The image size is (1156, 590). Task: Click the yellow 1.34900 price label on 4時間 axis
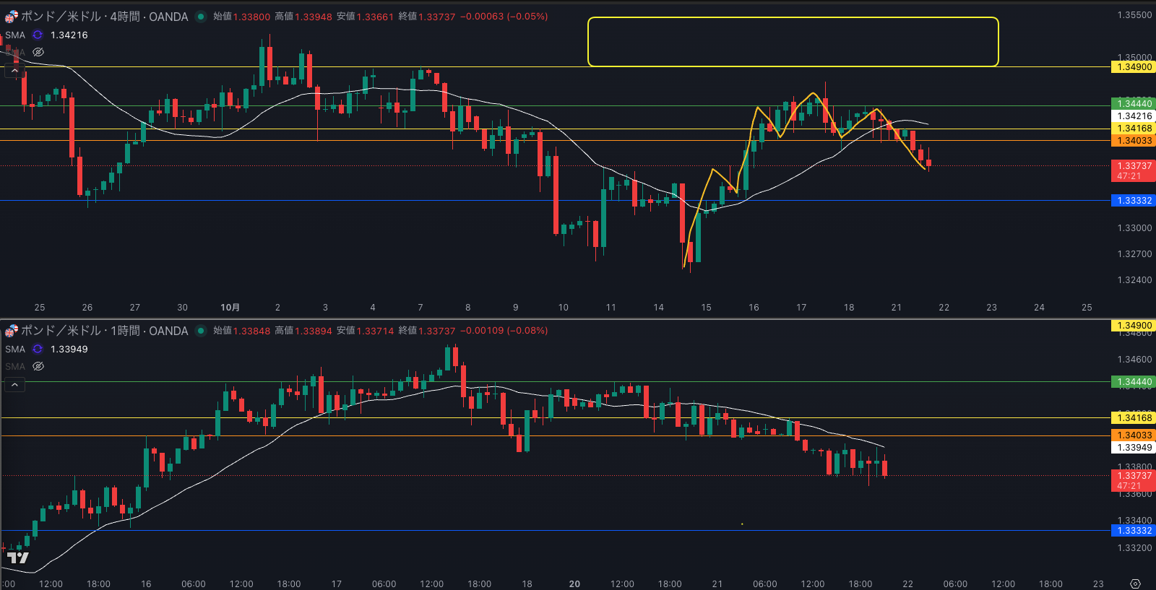tap(1134, 67)
